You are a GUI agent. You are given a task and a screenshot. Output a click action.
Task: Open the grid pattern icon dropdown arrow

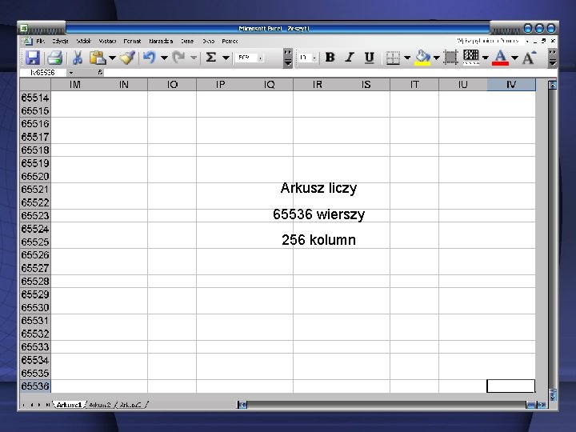click(x=486, y=58)
